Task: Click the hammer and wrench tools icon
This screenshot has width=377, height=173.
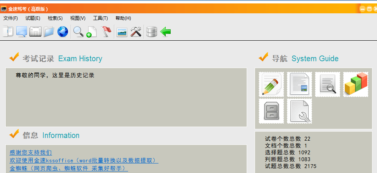Action: pos(136,32)
